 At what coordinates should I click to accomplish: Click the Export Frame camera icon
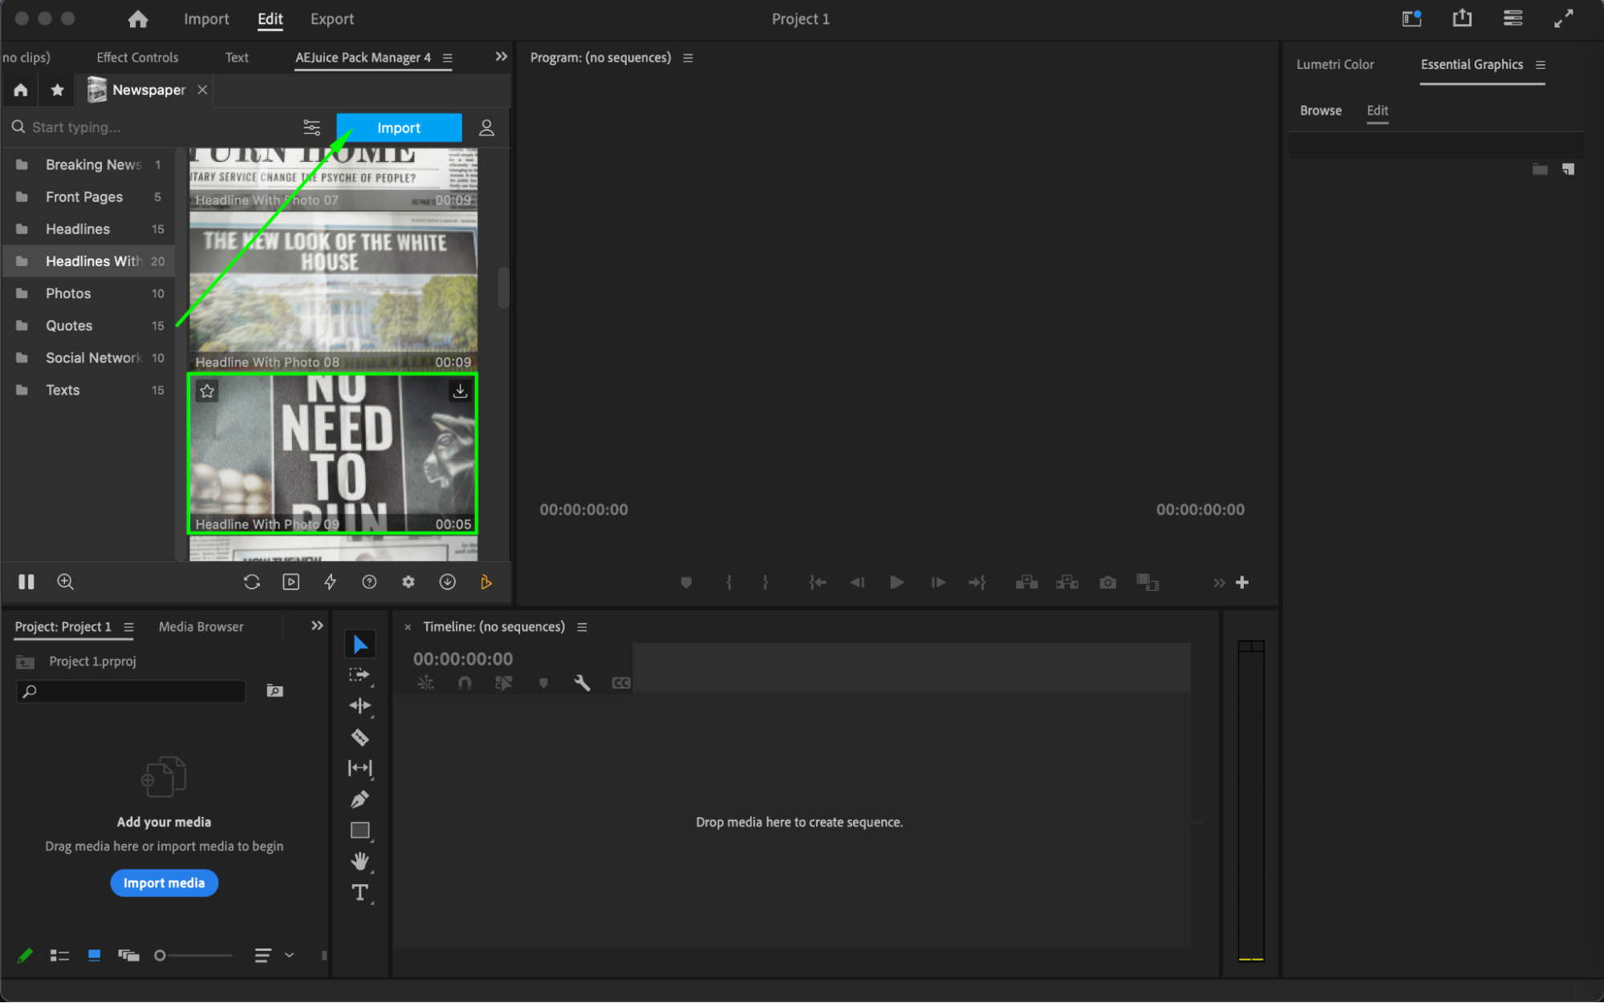click(1107, 582)
